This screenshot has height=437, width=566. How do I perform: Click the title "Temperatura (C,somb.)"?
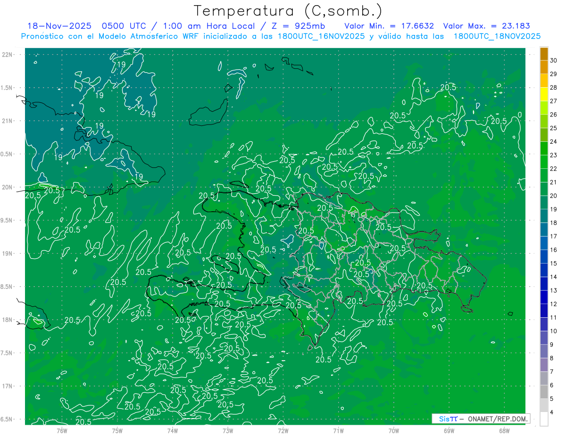pos(288,11)
